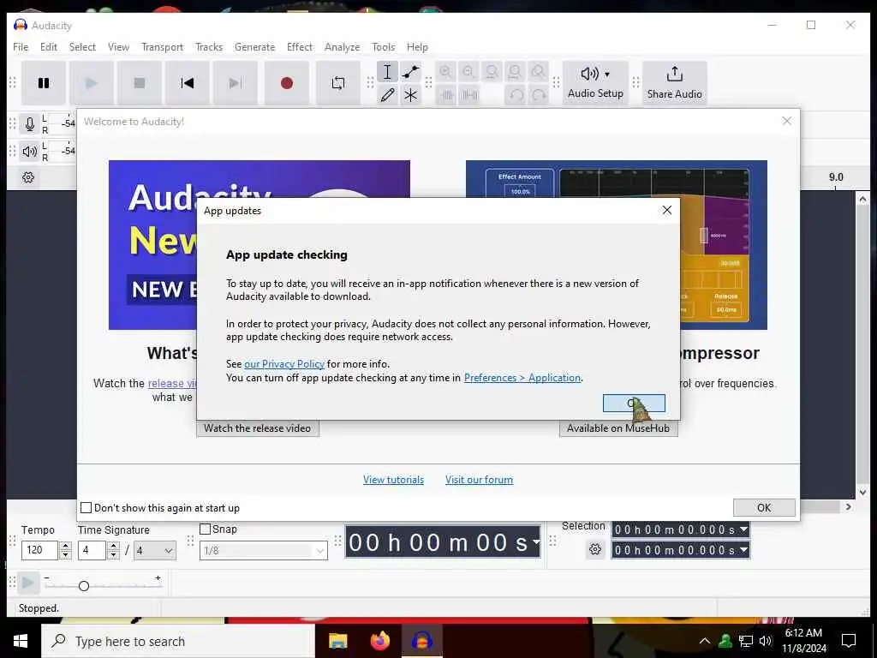Image resolution: width=877 pixels, height=658 pixels.
Task: Open the Tracks menu
Action: tap(209, 47)
